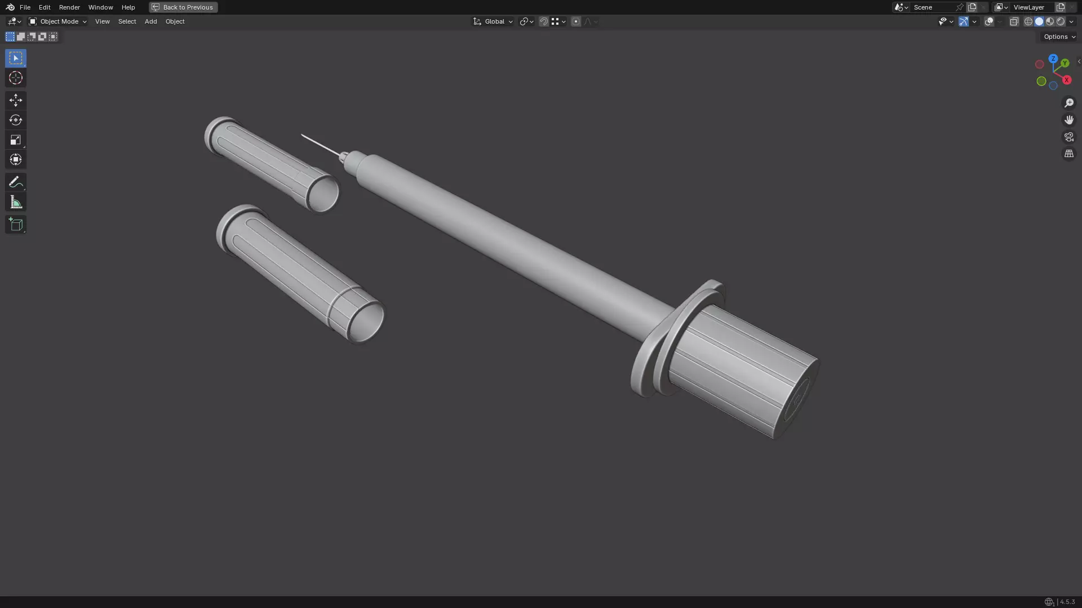Click the version 4.5.3 status text
This screenshot has width=1082, height=608.
1067,602
